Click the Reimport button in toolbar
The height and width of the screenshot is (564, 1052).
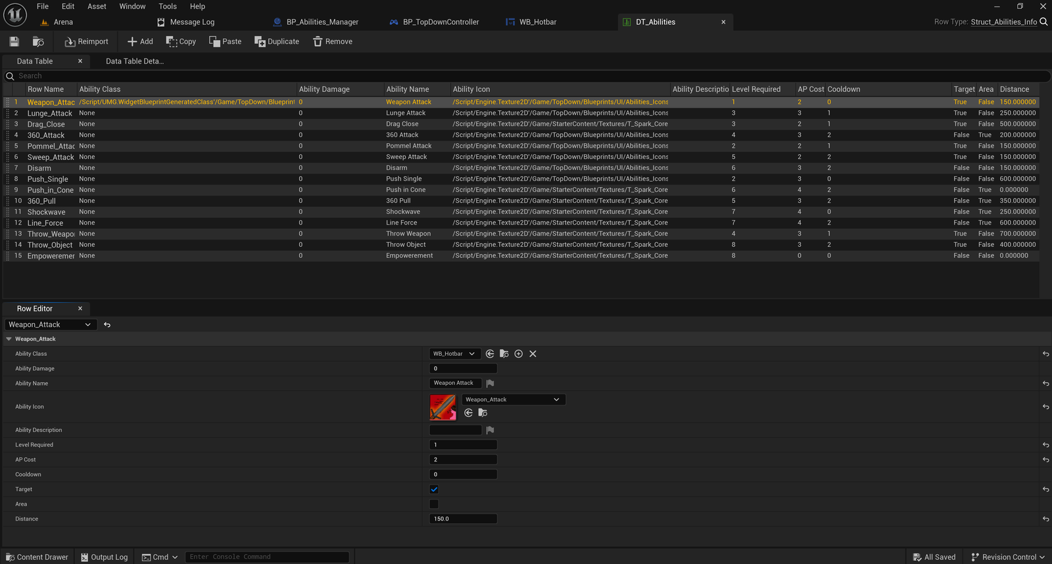[86, 41]
